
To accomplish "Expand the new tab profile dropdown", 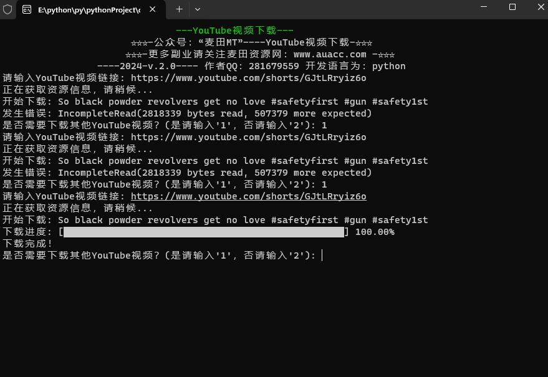I will tap(198, 9).
